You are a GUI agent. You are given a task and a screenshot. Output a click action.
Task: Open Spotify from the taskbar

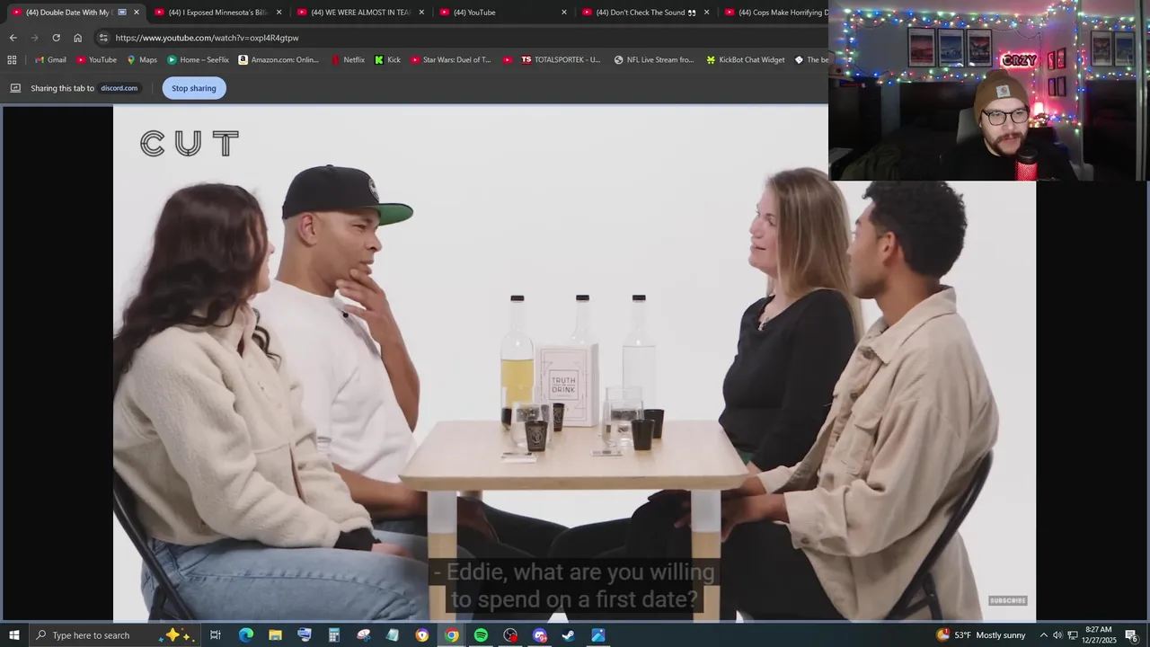click(x=481, y=635)
